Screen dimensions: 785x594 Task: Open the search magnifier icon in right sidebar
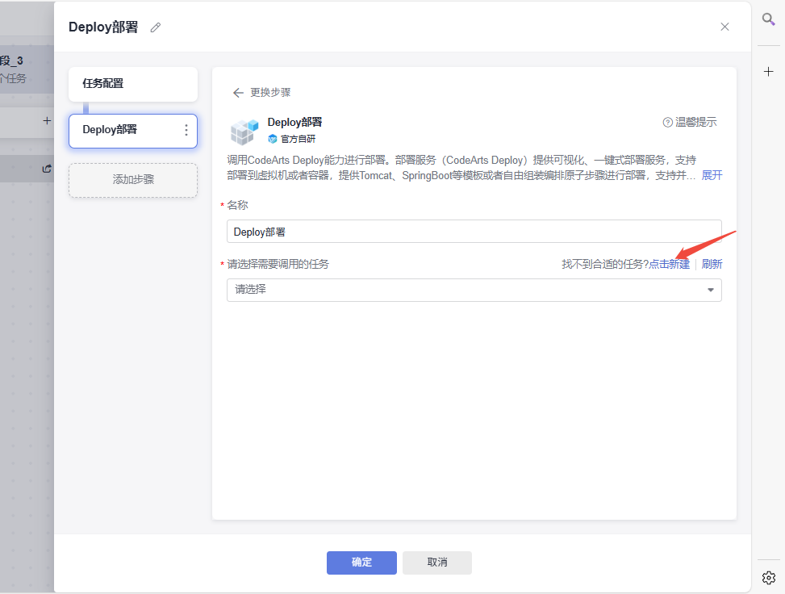[x=769, y=19]
